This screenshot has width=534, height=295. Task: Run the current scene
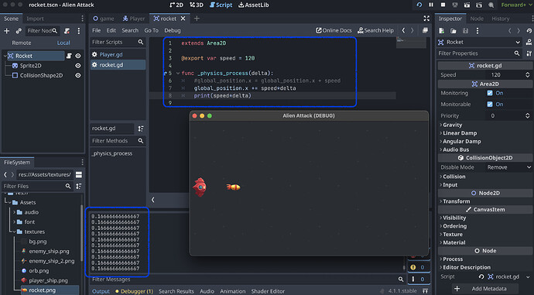click(x=467, y=5)
